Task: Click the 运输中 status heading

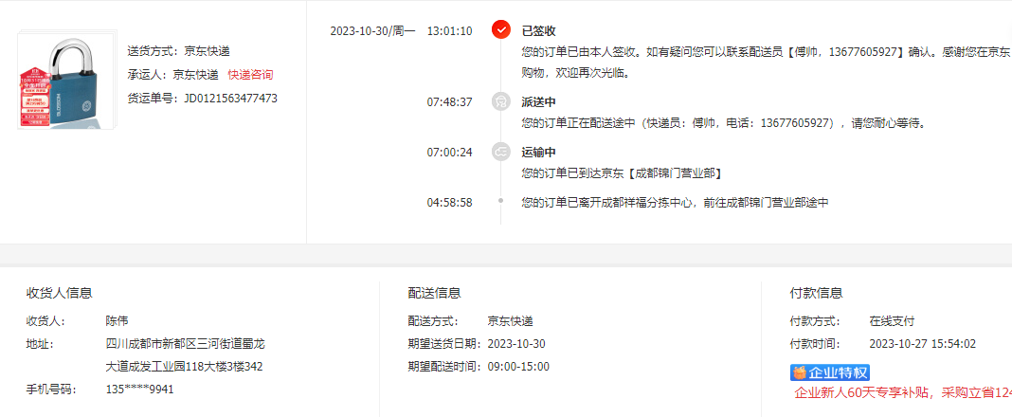Action: point(539,153)
